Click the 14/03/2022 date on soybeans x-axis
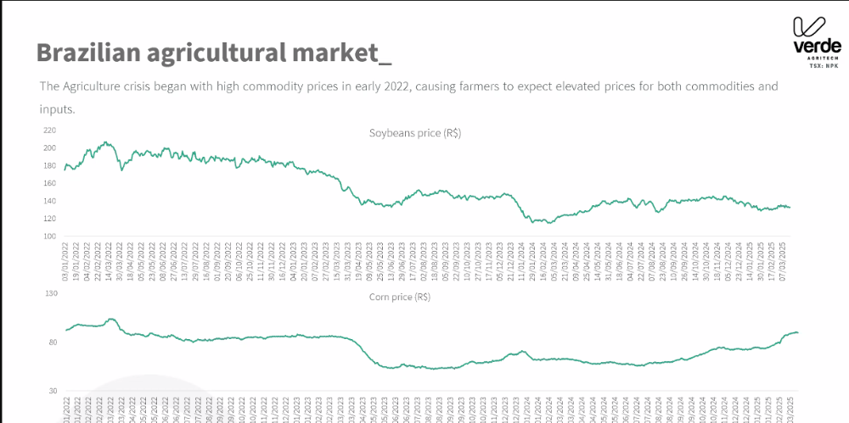Screen dimensions: 849x423 108,260
